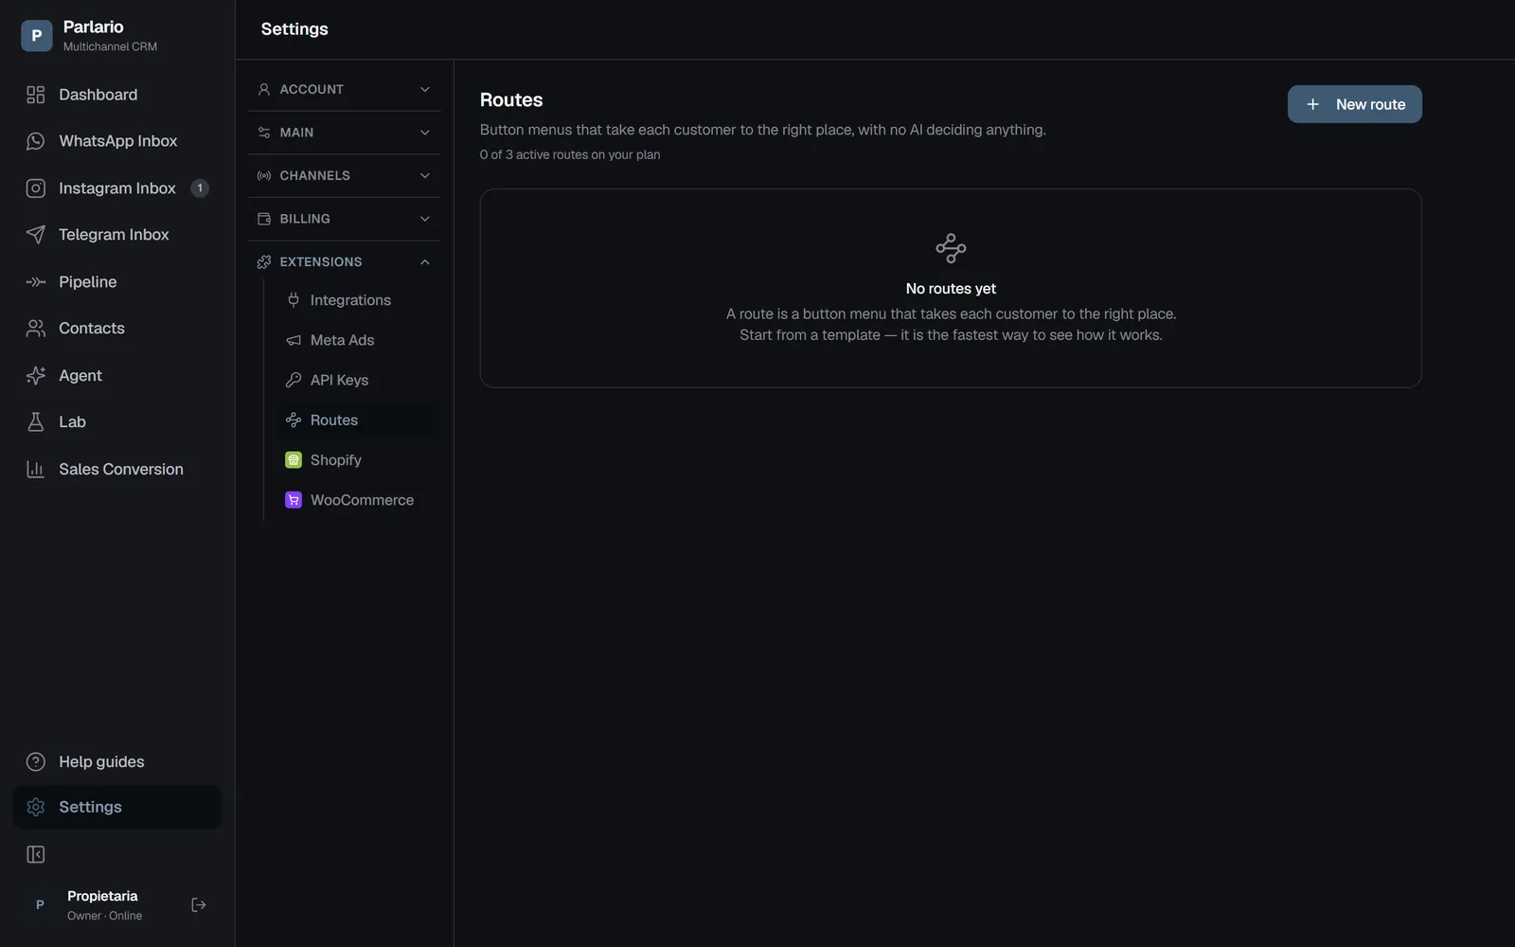The image size is (1515, 947).
Task: Go to Sales Conversion label
Action: click(x=121, y=470)
